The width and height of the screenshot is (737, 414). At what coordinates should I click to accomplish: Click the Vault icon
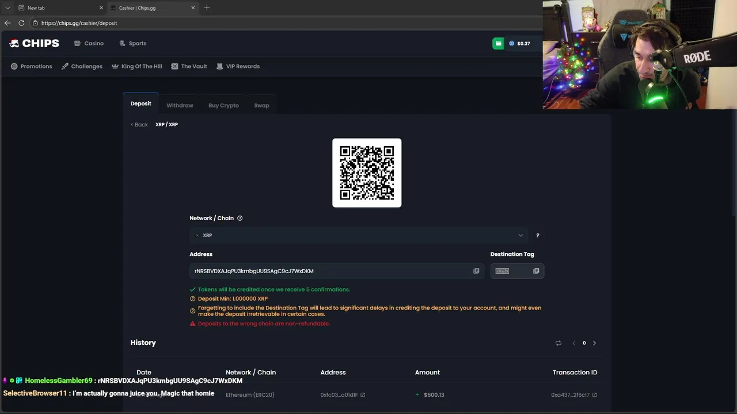click(174, 66)
